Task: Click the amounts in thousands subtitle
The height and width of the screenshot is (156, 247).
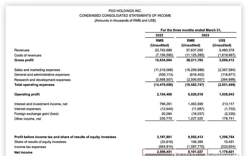Action: pyautogui.click(x=125, y=20)
